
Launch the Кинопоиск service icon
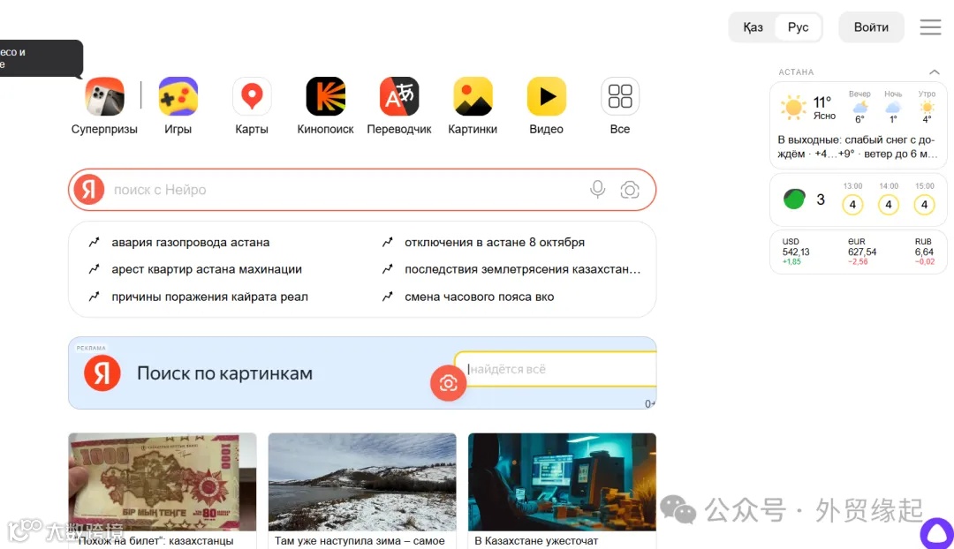[325, 96]
